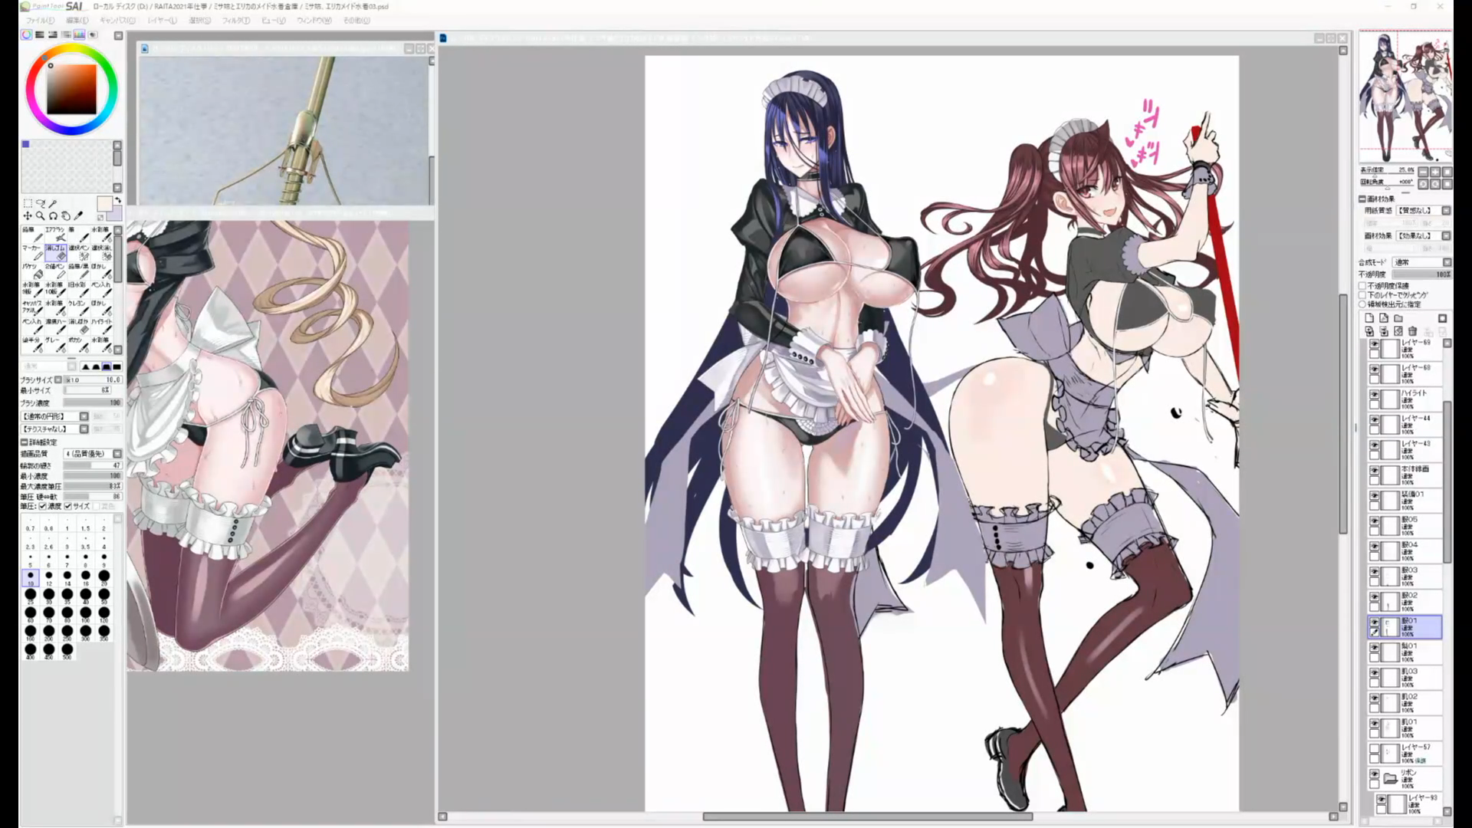Viewport: 1472px width, 828px height.
Task: Select the move tool
Action: (x=28, y=216)
